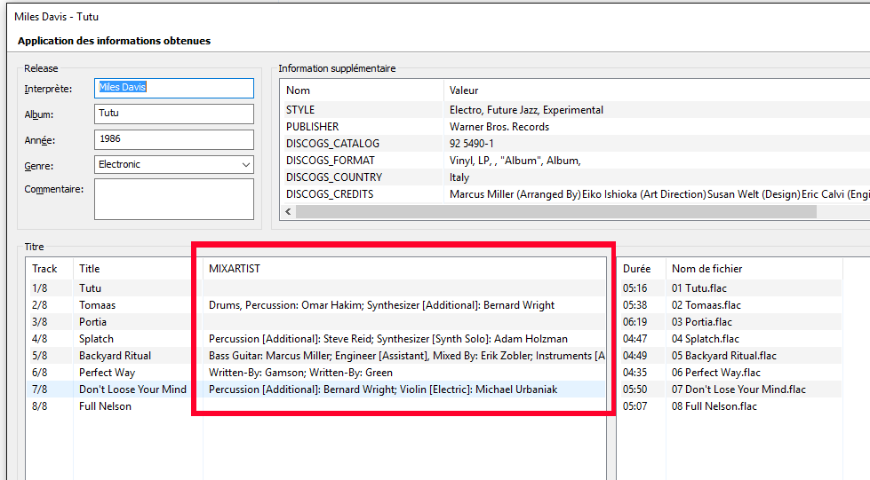
Task: Select the DISCOGS_COUNTRY row
Action: click(575, 177)
